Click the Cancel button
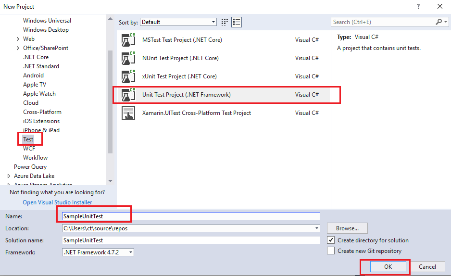This screenshot has height=276, width=451. (x=427, y=266)
